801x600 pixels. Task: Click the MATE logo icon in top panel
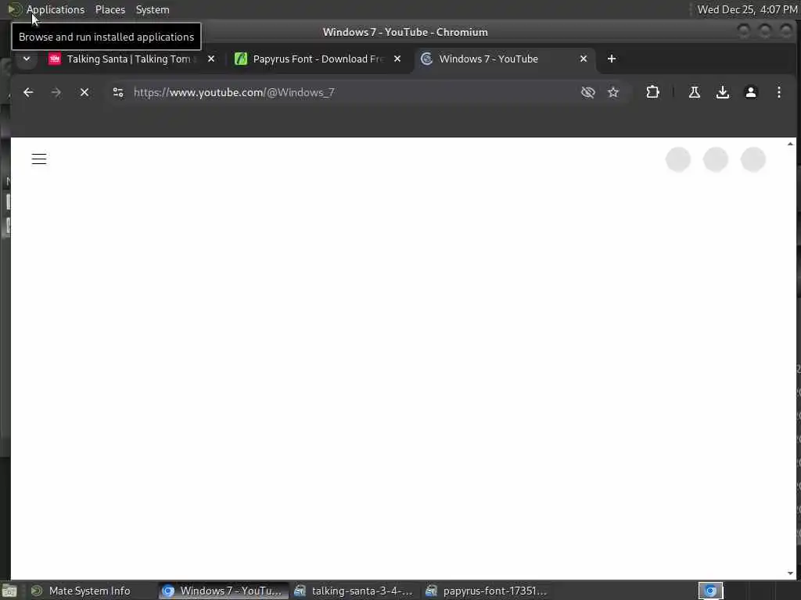14,9
